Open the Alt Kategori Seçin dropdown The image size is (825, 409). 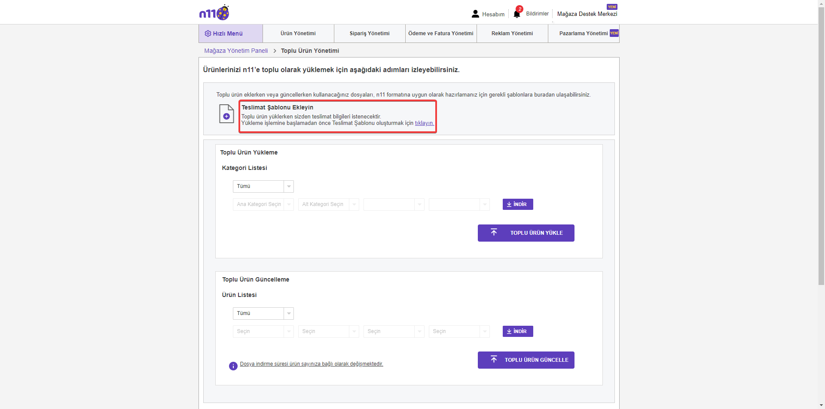pyautogui.click(x=329, y=204)
